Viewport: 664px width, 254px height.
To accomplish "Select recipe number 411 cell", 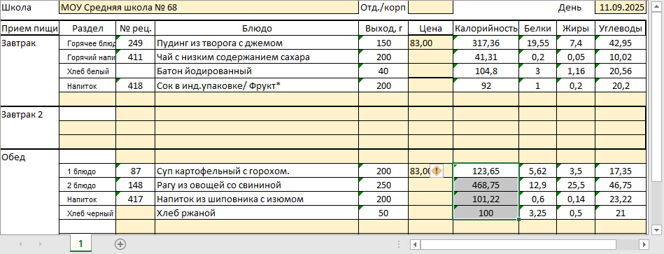I will 136,57.
